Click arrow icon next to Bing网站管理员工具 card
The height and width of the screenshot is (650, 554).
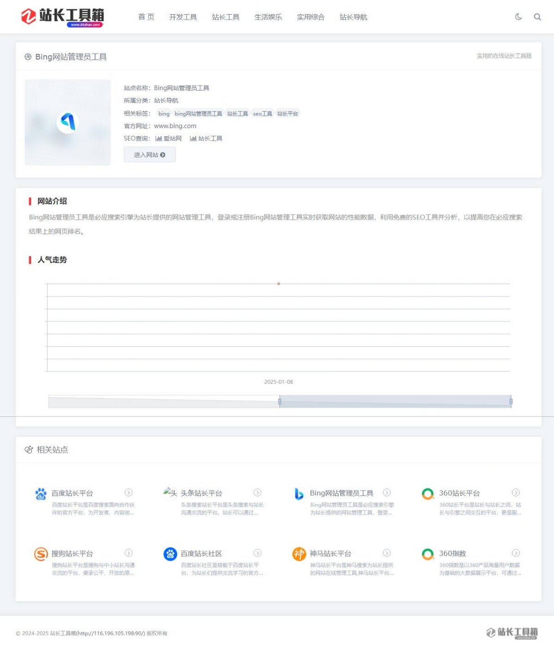pyautogui.click(x=387, y=493)
